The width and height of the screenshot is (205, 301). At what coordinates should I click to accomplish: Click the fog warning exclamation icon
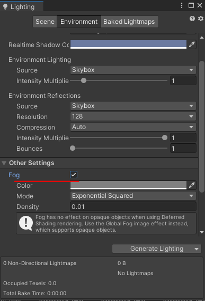point(26,223)
